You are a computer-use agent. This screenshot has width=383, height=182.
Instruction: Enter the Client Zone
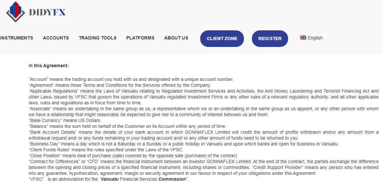pos(222,38)
